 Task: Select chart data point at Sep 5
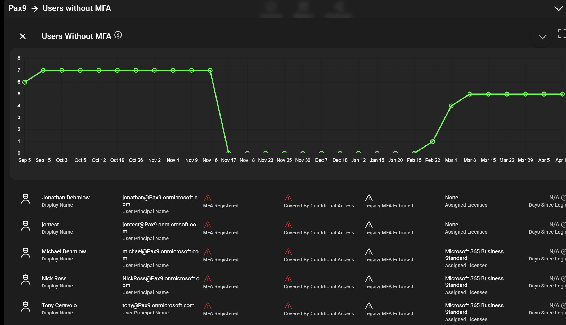coord(25,82)
